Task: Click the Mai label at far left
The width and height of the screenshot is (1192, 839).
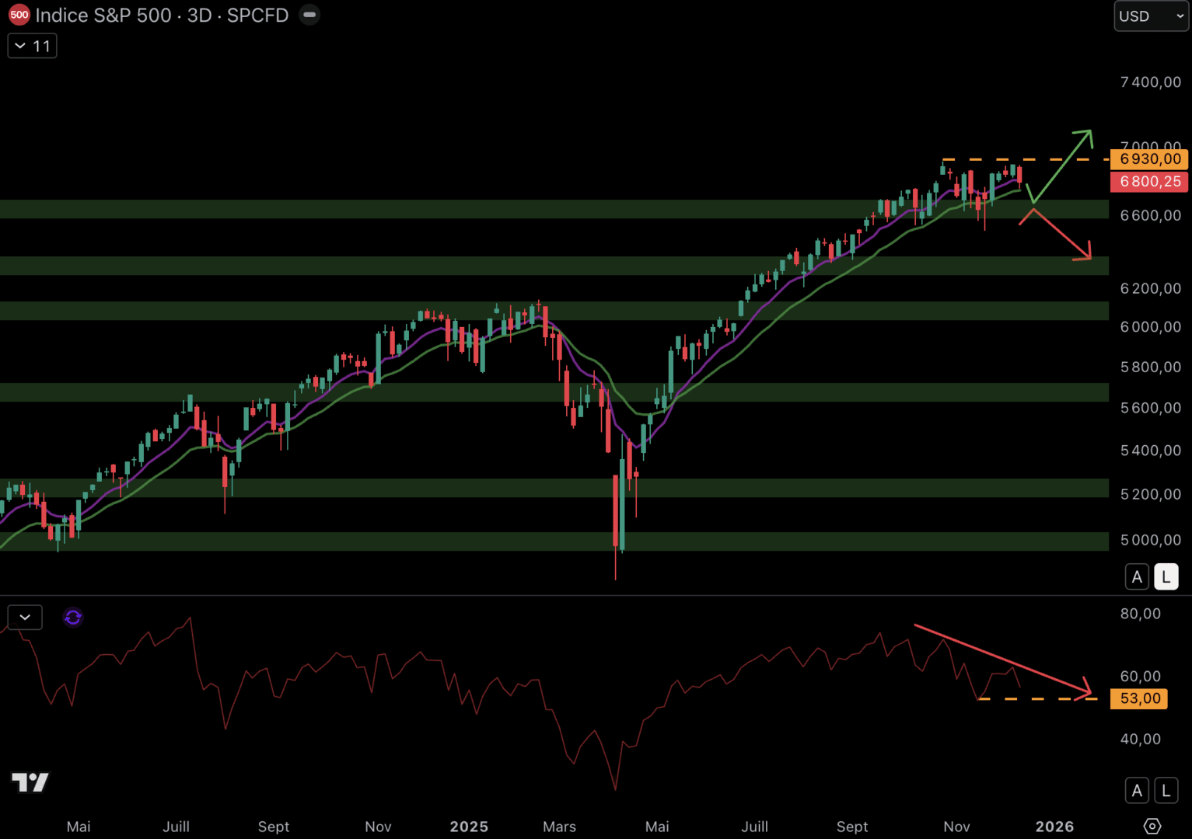Action: click(79, 827)
